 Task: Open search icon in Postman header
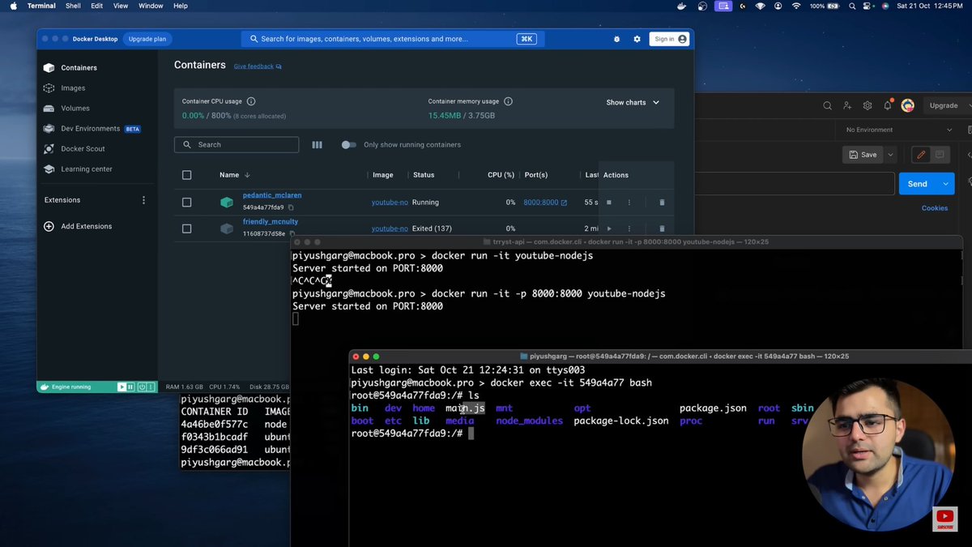point(827,105)
